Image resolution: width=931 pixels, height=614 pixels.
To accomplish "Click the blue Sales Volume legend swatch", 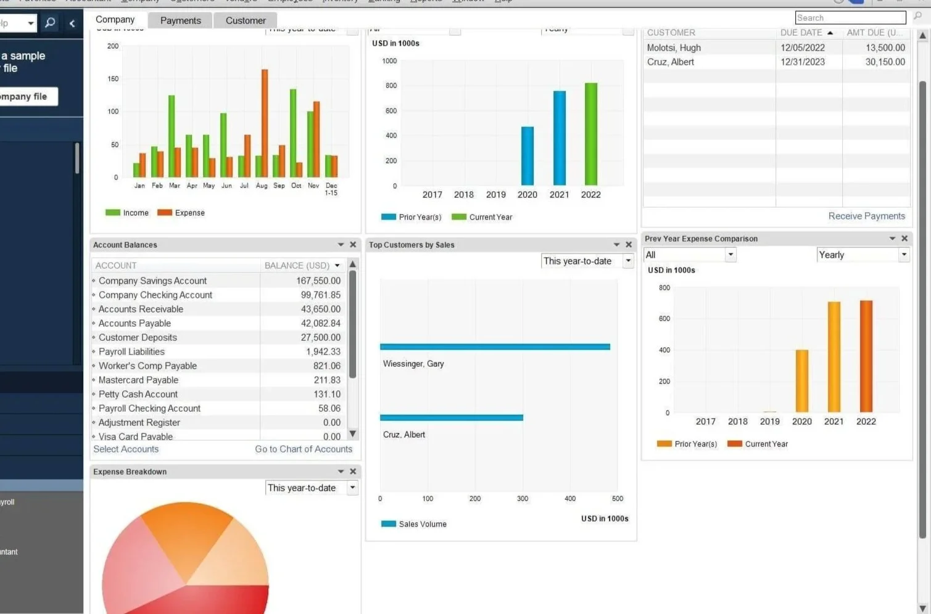I will [x=389, y=524].
